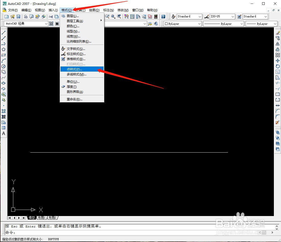Activate Zoom Realtime icon
Viewport: 281px width, 242px height.
[107, 17]
